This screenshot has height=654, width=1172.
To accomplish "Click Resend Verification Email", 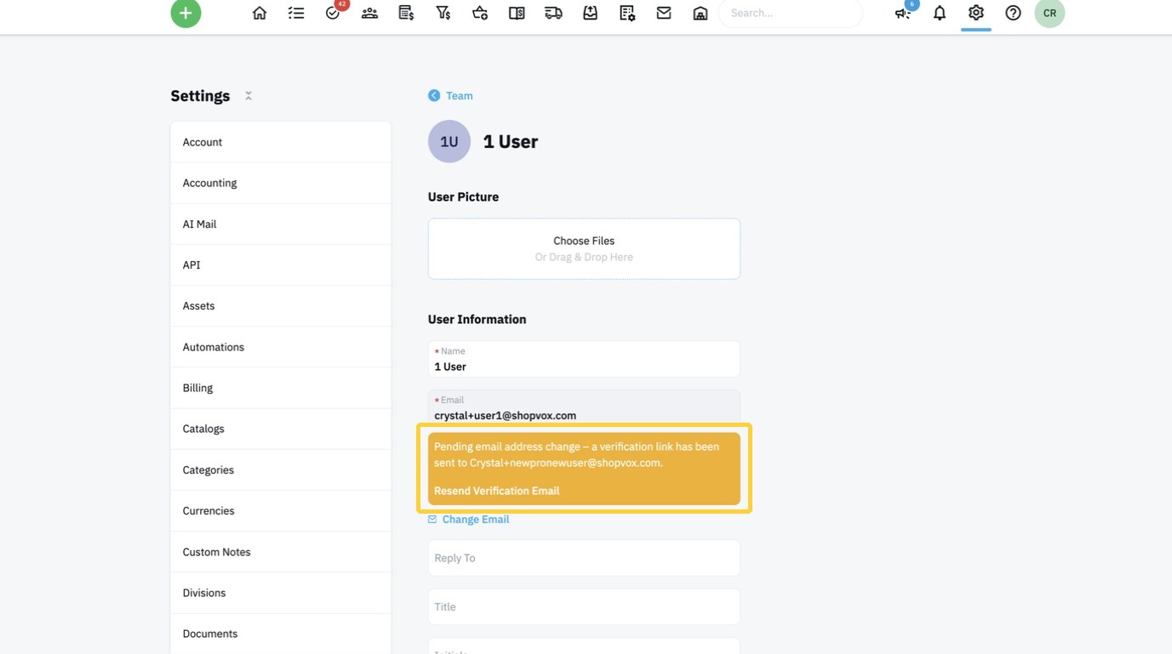I will point(496,491).
